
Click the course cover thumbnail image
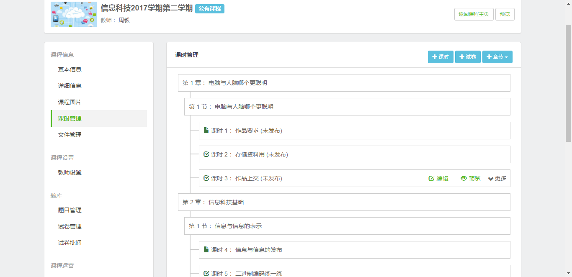pos(74,14)
